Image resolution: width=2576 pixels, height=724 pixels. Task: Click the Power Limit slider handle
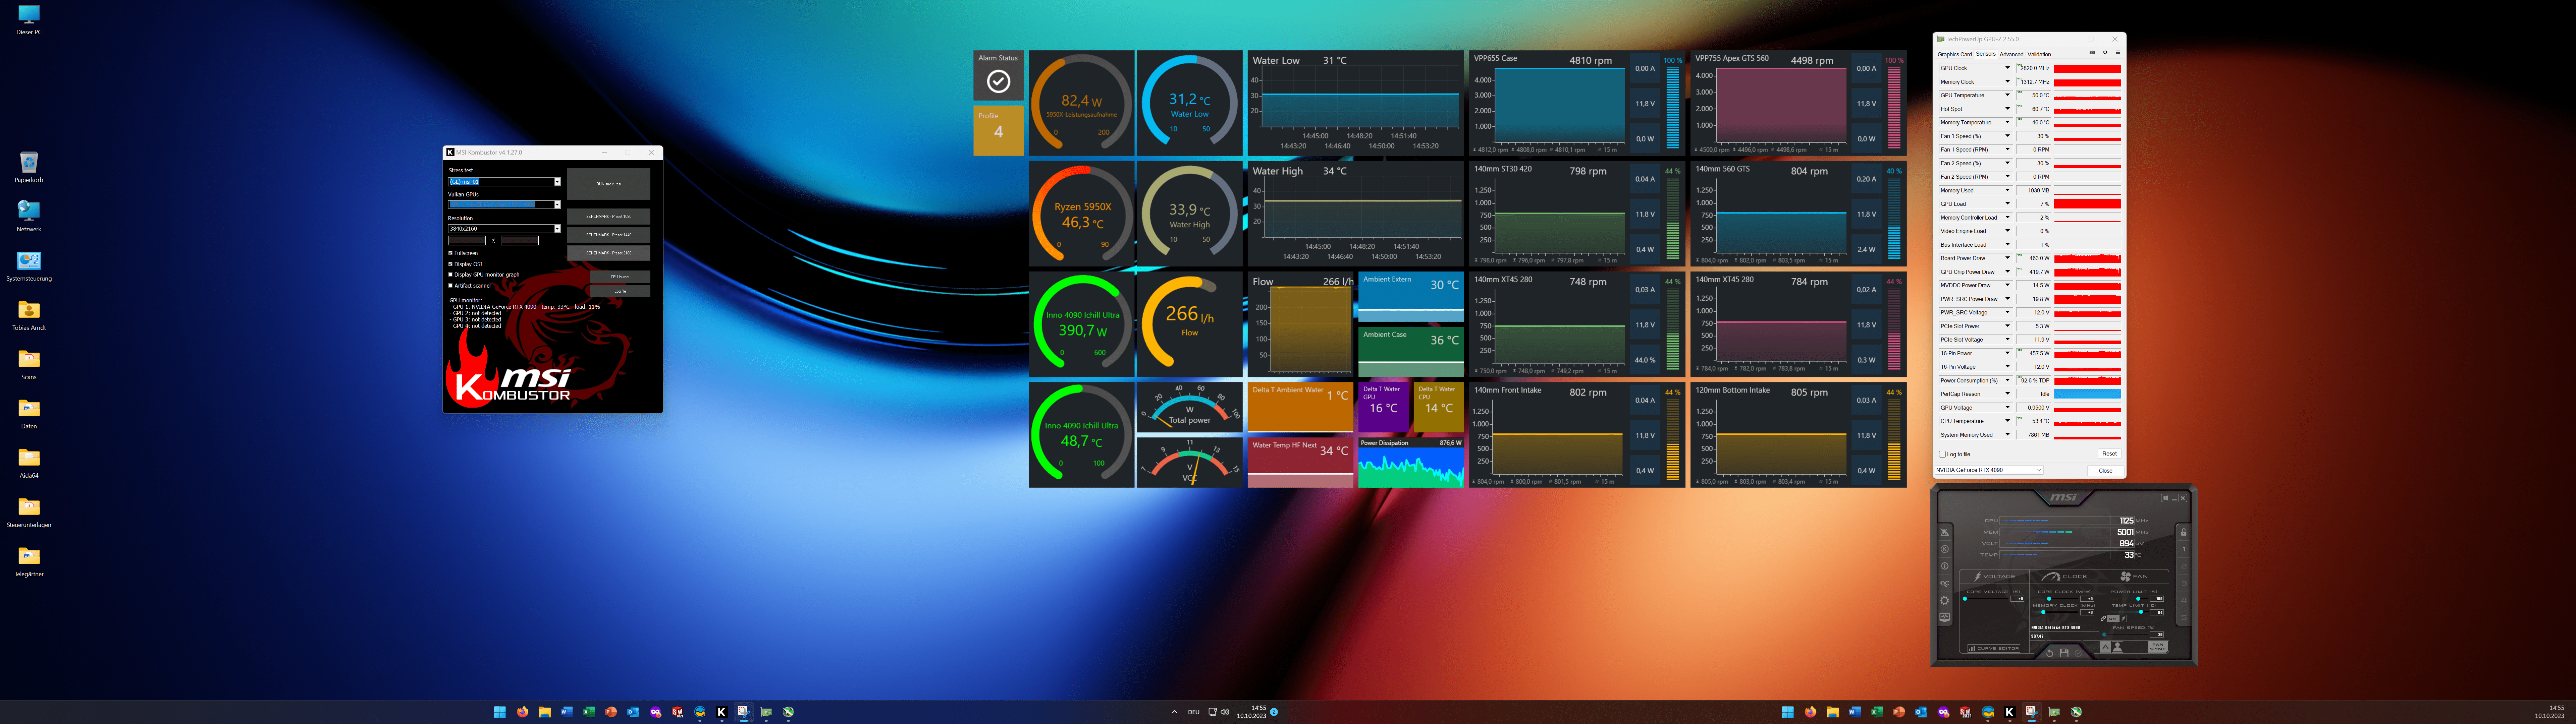tap(2138, 599)
